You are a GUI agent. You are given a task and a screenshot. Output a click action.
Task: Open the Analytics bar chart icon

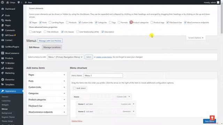click(2, 68)
